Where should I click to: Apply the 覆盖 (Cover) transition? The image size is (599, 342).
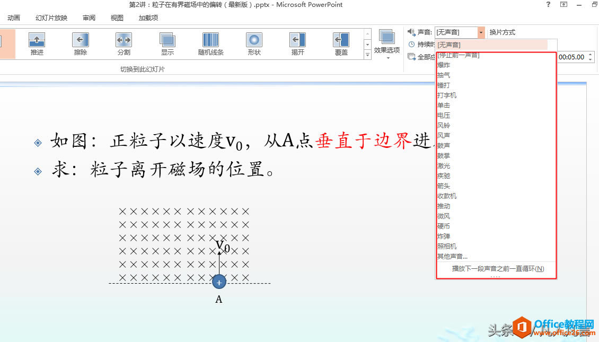[x=341, y=44]
